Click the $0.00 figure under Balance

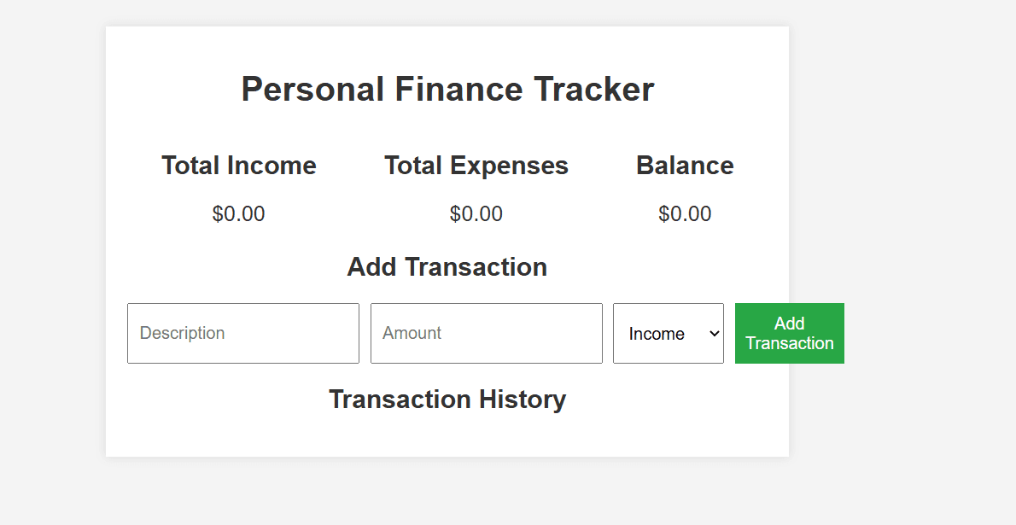[x=685, y=214]
